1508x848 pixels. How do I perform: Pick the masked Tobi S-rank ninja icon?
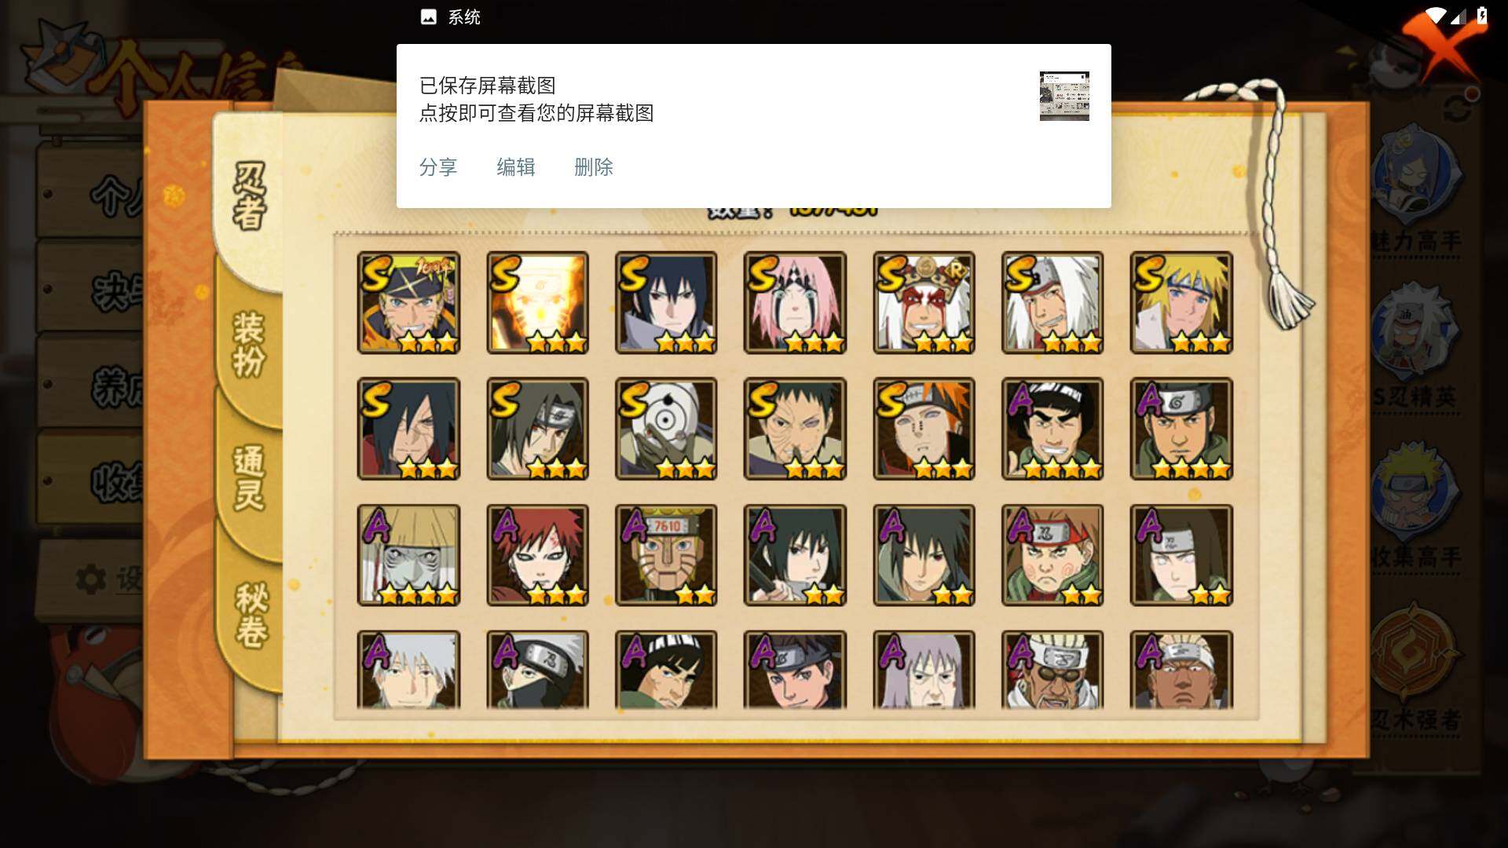coord(666,429)
